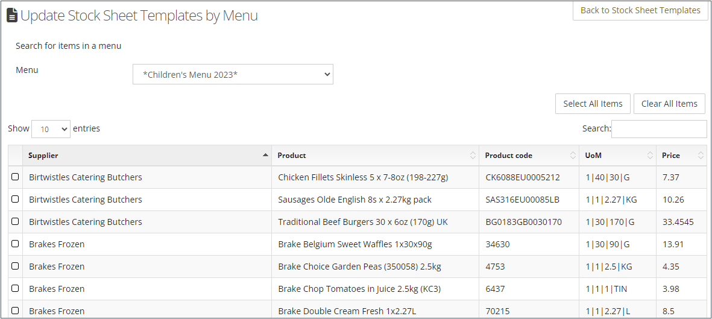The image size is (712, 319).
Task: Click UoM value 1|30|90|G
Action: pyautogui.click(x=608, y=244)
